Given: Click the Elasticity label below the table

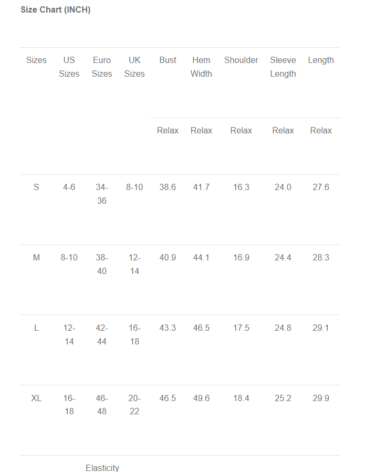Looking at the screenshot, I should 102,467.
